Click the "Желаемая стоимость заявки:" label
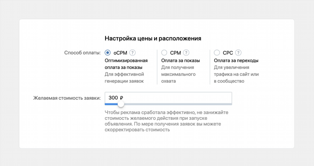Image resolution: width=314 pixels, height=166 pixels. pos(67,98)
